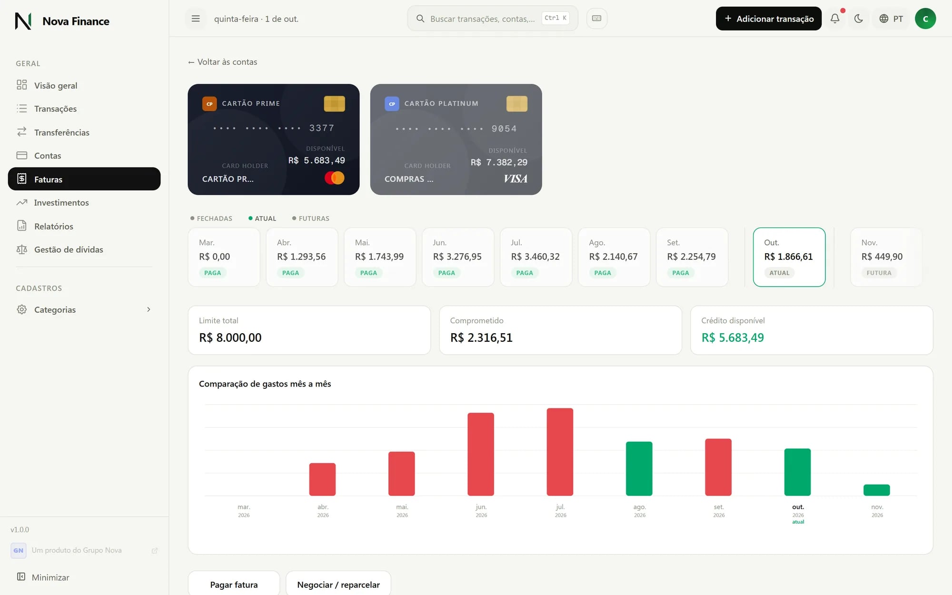Click the Transferências arrows icon
Image resolution: width=952 pixels, height=595 pixels.
[x=21, y=132]
